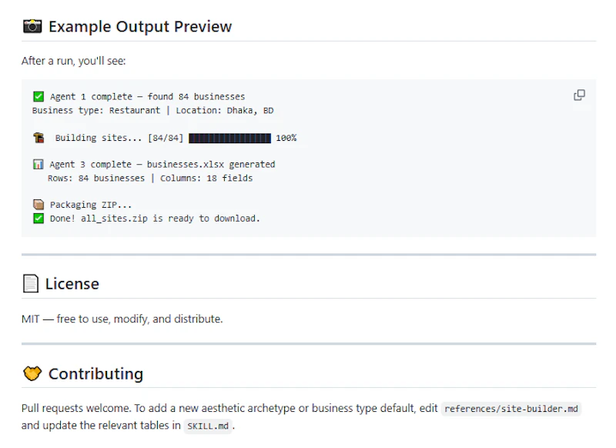
Task: Click the 'Columns: 18 fields' text
Action: pos(206,179)
